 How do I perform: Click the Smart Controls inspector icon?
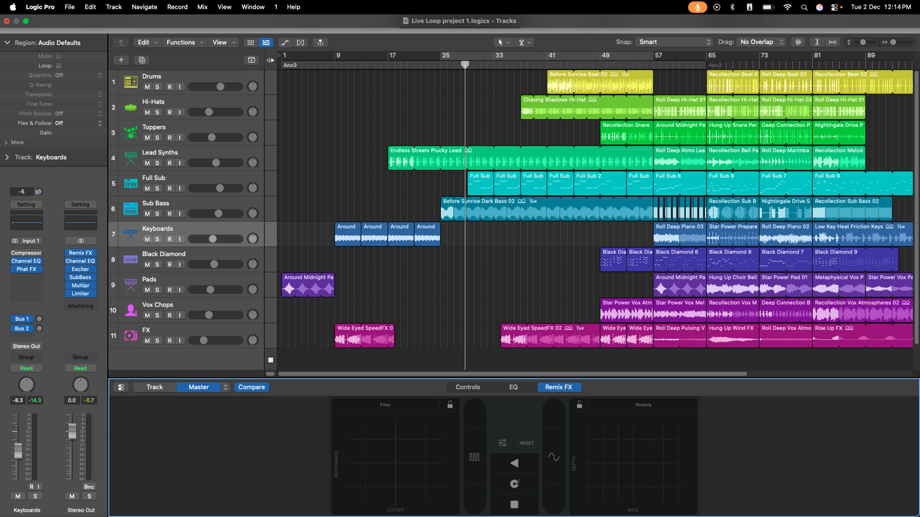click(121, 387)
